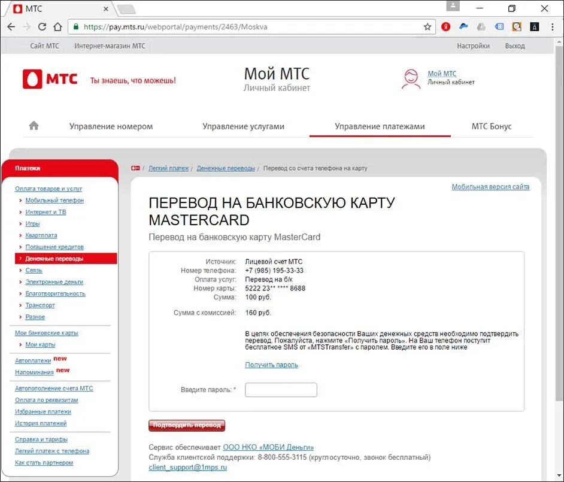Open Справка и тарифы link
564x482 pixels.
(x=41, y=439)
